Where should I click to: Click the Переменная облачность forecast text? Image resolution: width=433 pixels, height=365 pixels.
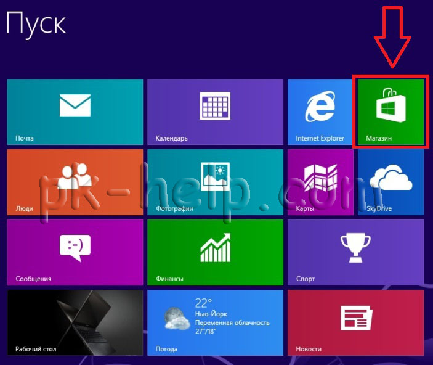(x=232, y=322)
